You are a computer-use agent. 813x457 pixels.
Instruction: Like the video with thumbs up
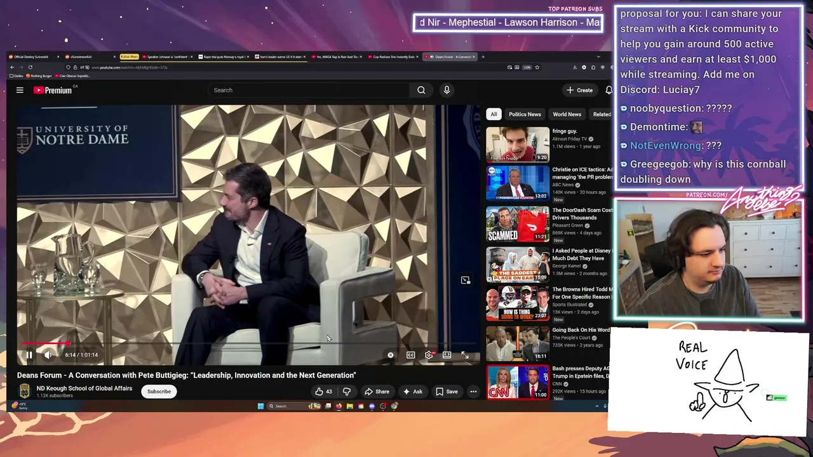click(x=324, y=392)
